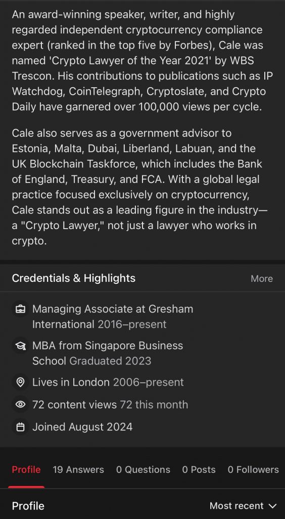The image size is (285, 519).
Task: Click the Lives in London credential
Action: click(108, 382)
